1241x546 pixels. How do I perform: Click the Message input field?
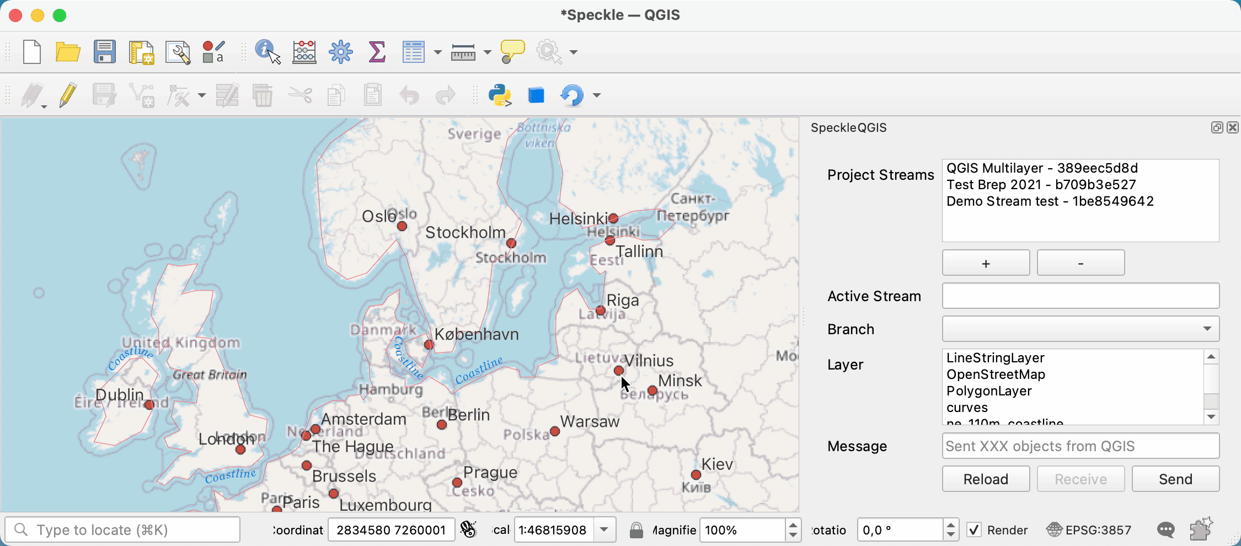[1080, 446]
